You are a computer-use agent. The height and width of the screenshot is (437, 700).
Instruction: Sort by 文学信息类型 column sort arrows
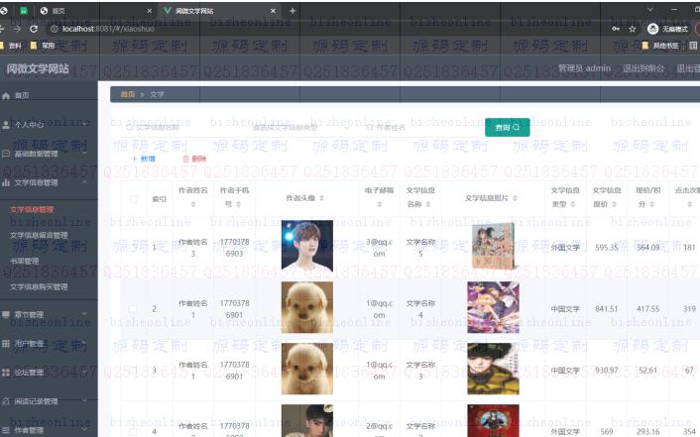(573, 204)
